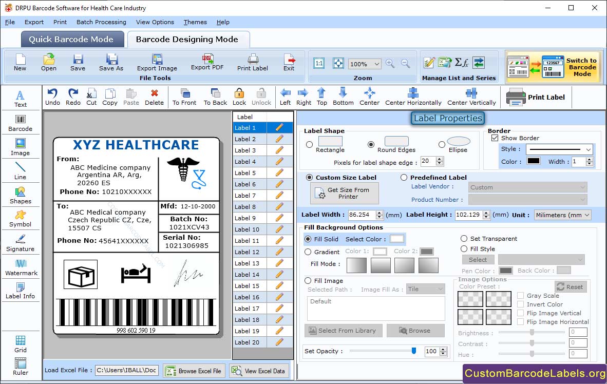Send object To Back
The height and width of the screenshot is (384, 607).
(x=215, y=97)
